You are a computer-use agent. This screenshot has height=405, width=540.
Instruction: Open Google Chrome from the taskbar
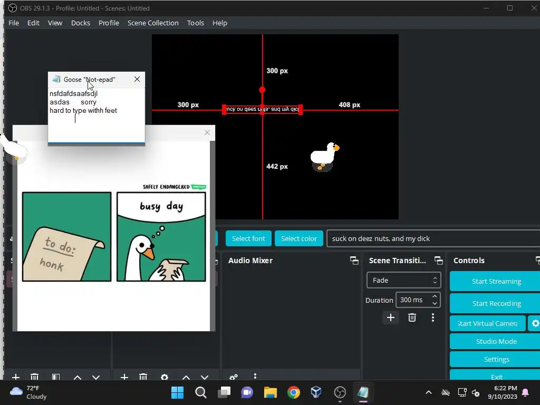point(294,392)
